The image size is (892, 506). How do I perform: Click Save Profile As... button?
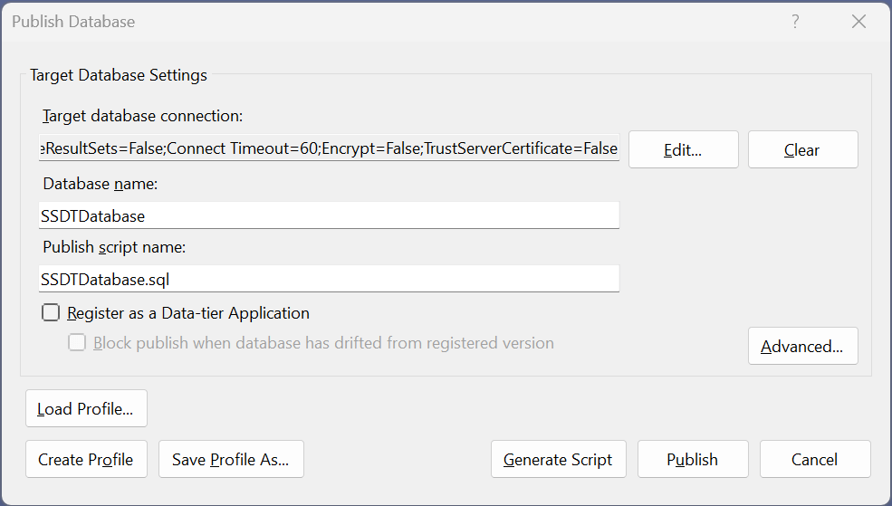click(231, 460)
